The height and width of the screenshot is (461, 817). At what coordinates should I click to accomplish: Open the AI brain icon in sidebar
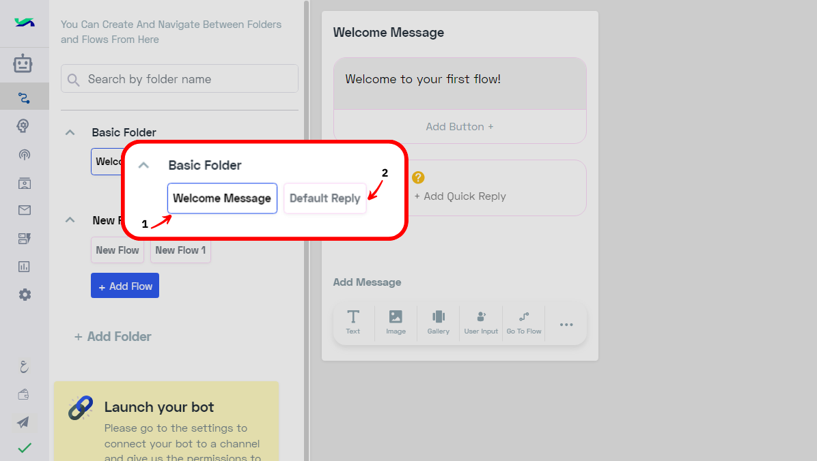click(x=23, y=126)
